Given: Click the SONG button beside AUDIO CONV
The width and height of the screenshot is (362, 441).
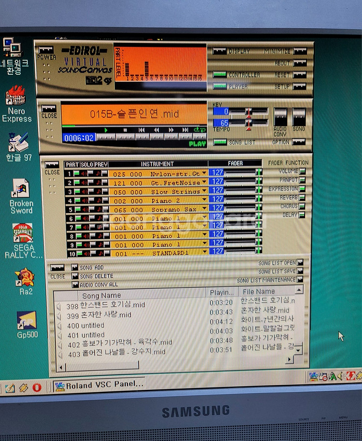Looking at the screenshot, I should (299, 117).
